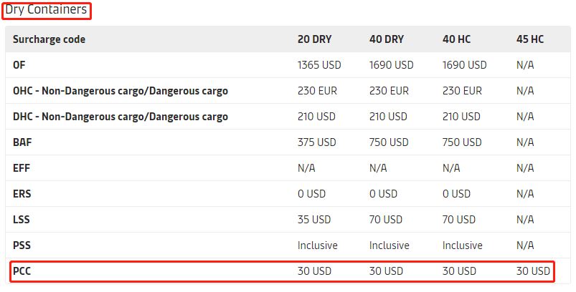Viewport: 576px width, 292px height.
Task: Click the Dry Containers heading
Action: tap(47, 10)
